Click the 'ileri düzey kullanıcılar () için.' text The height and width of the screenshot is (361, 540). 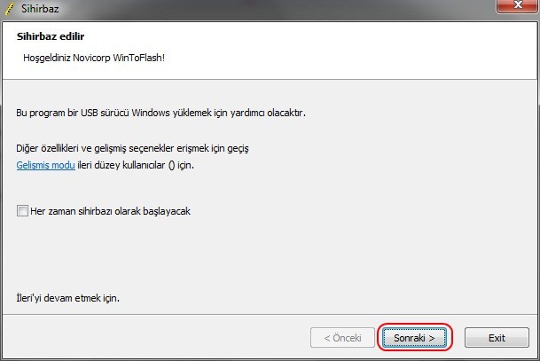click(136, 165)
